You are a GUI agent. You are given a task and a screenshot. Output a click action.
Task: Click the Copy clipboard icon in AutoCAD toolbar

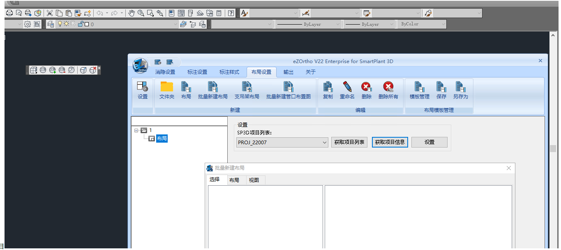pos(59,13)
